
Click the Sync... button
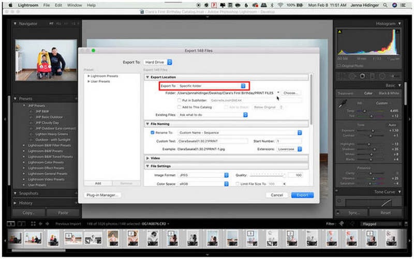[x=354, y=212]
